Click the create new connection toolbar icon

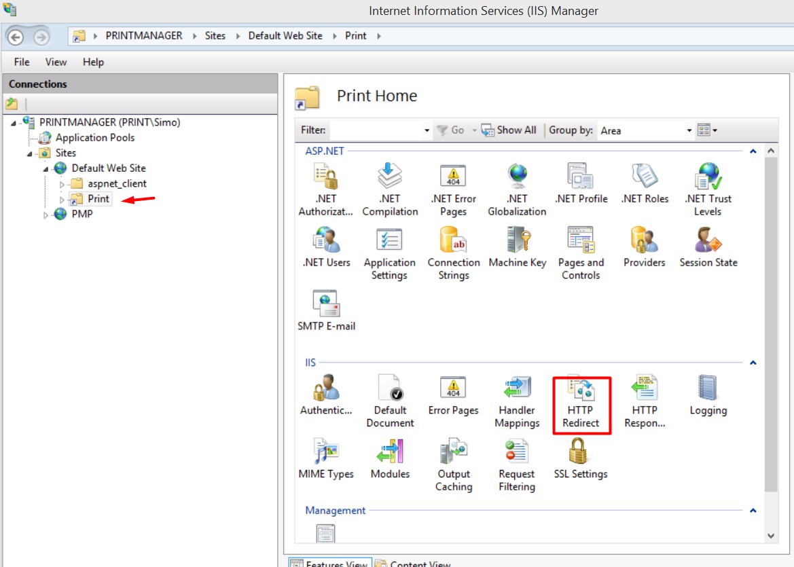point(12,105)
